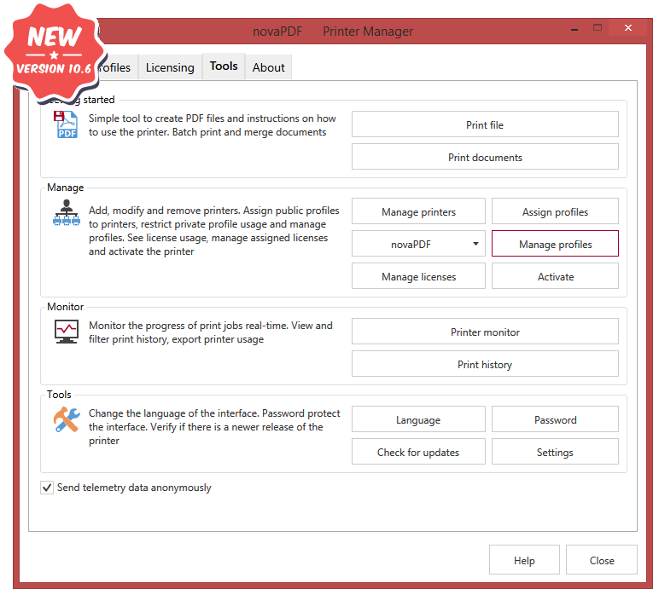Click the 'Add, modify and remove printers' description
The image size is (653, 589).
(214, 231)
